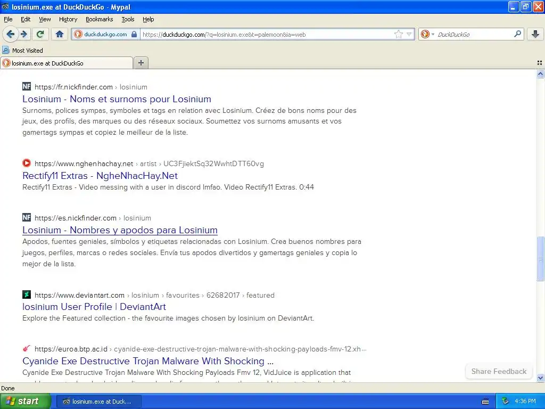Image resolution: width=545 pixels, height=409 pixels.
Task: Open the File menu
Action: point(8,19)
